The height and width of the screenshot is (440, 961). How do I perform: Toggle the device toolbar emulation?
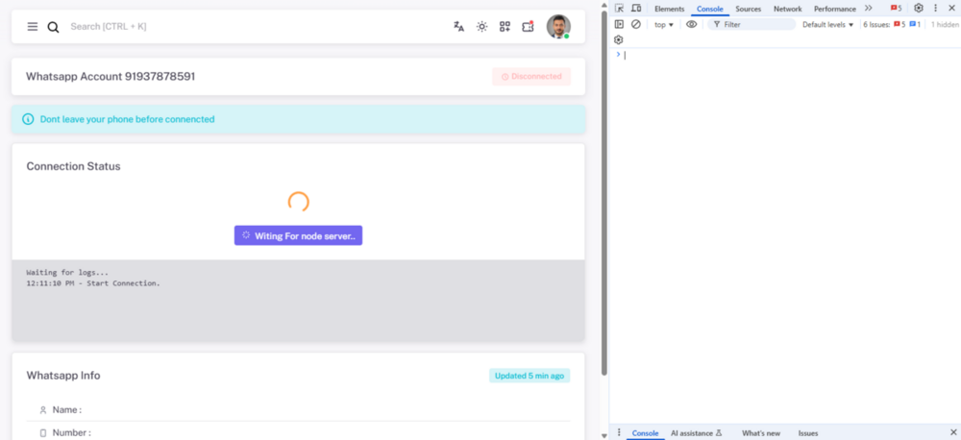[x=636, y=9]
